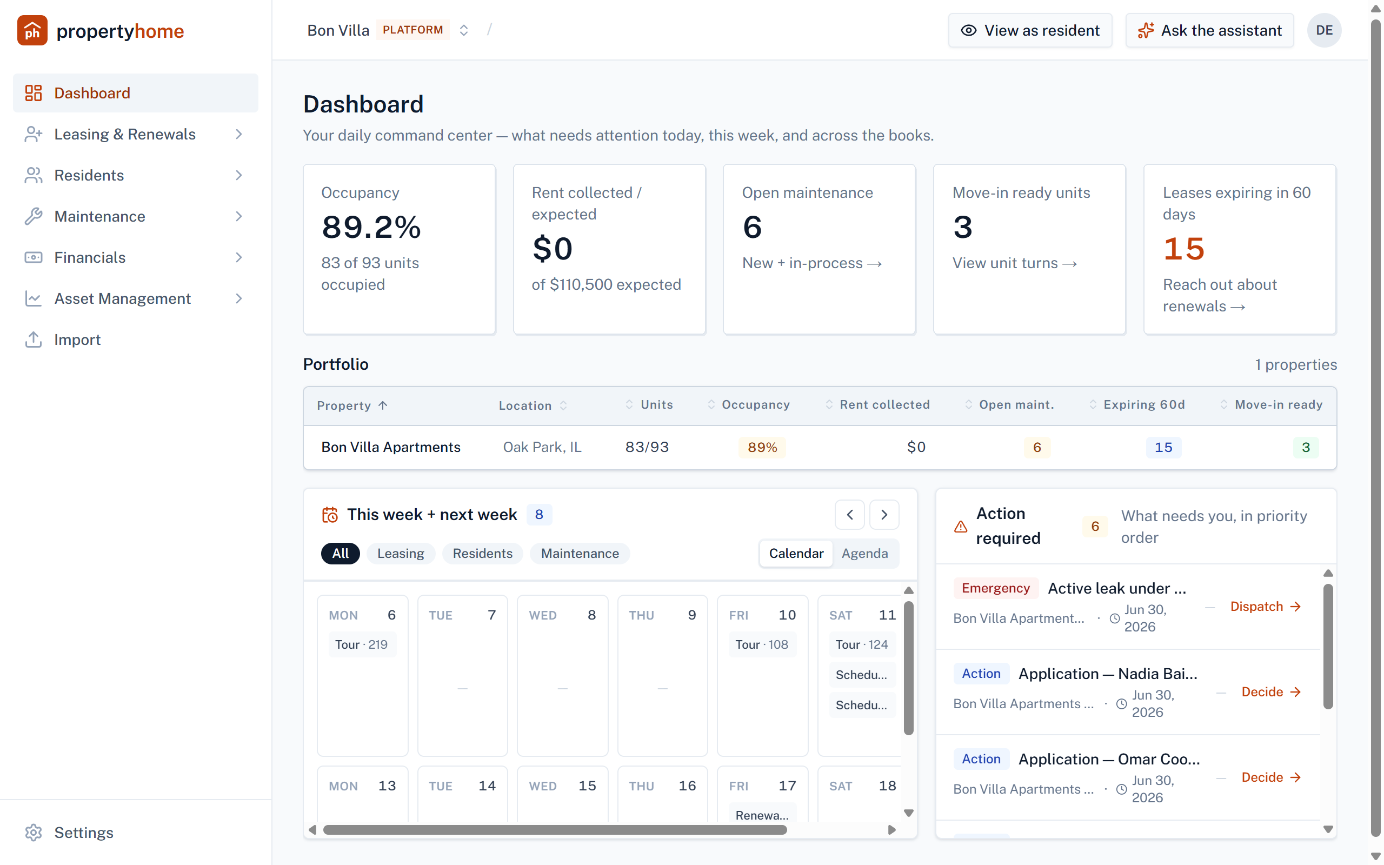Screen dimensions: 1384x865
Task: Go to previous week with left arrow
Action: point(850,514)
